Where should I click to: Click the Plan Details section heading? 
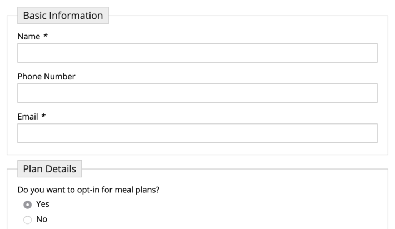point(49,169)
